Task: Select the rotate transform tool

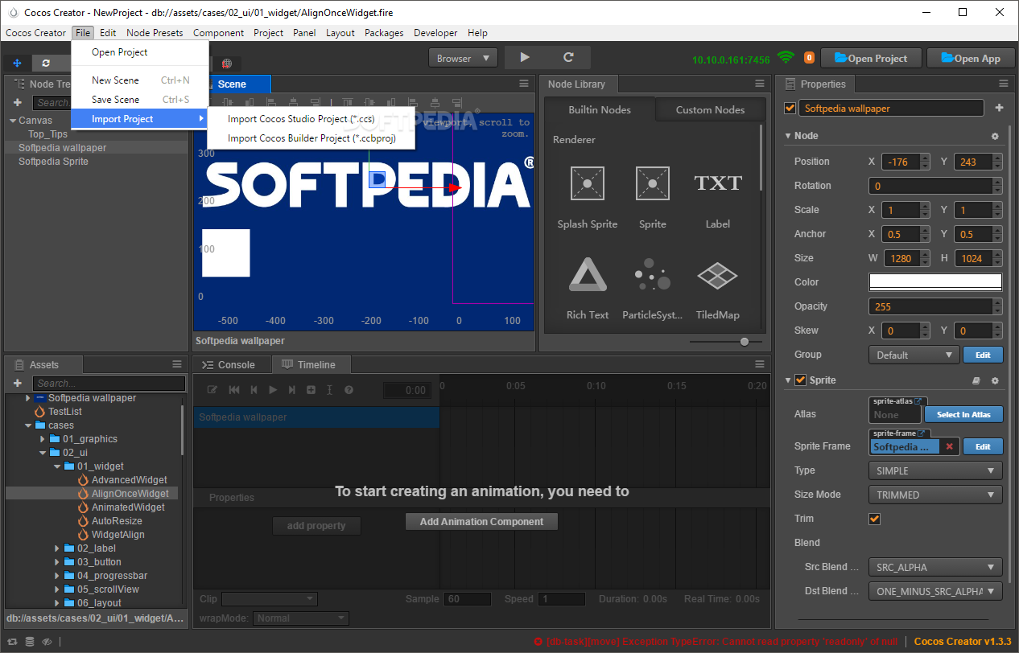Action: tap(46, 62)
